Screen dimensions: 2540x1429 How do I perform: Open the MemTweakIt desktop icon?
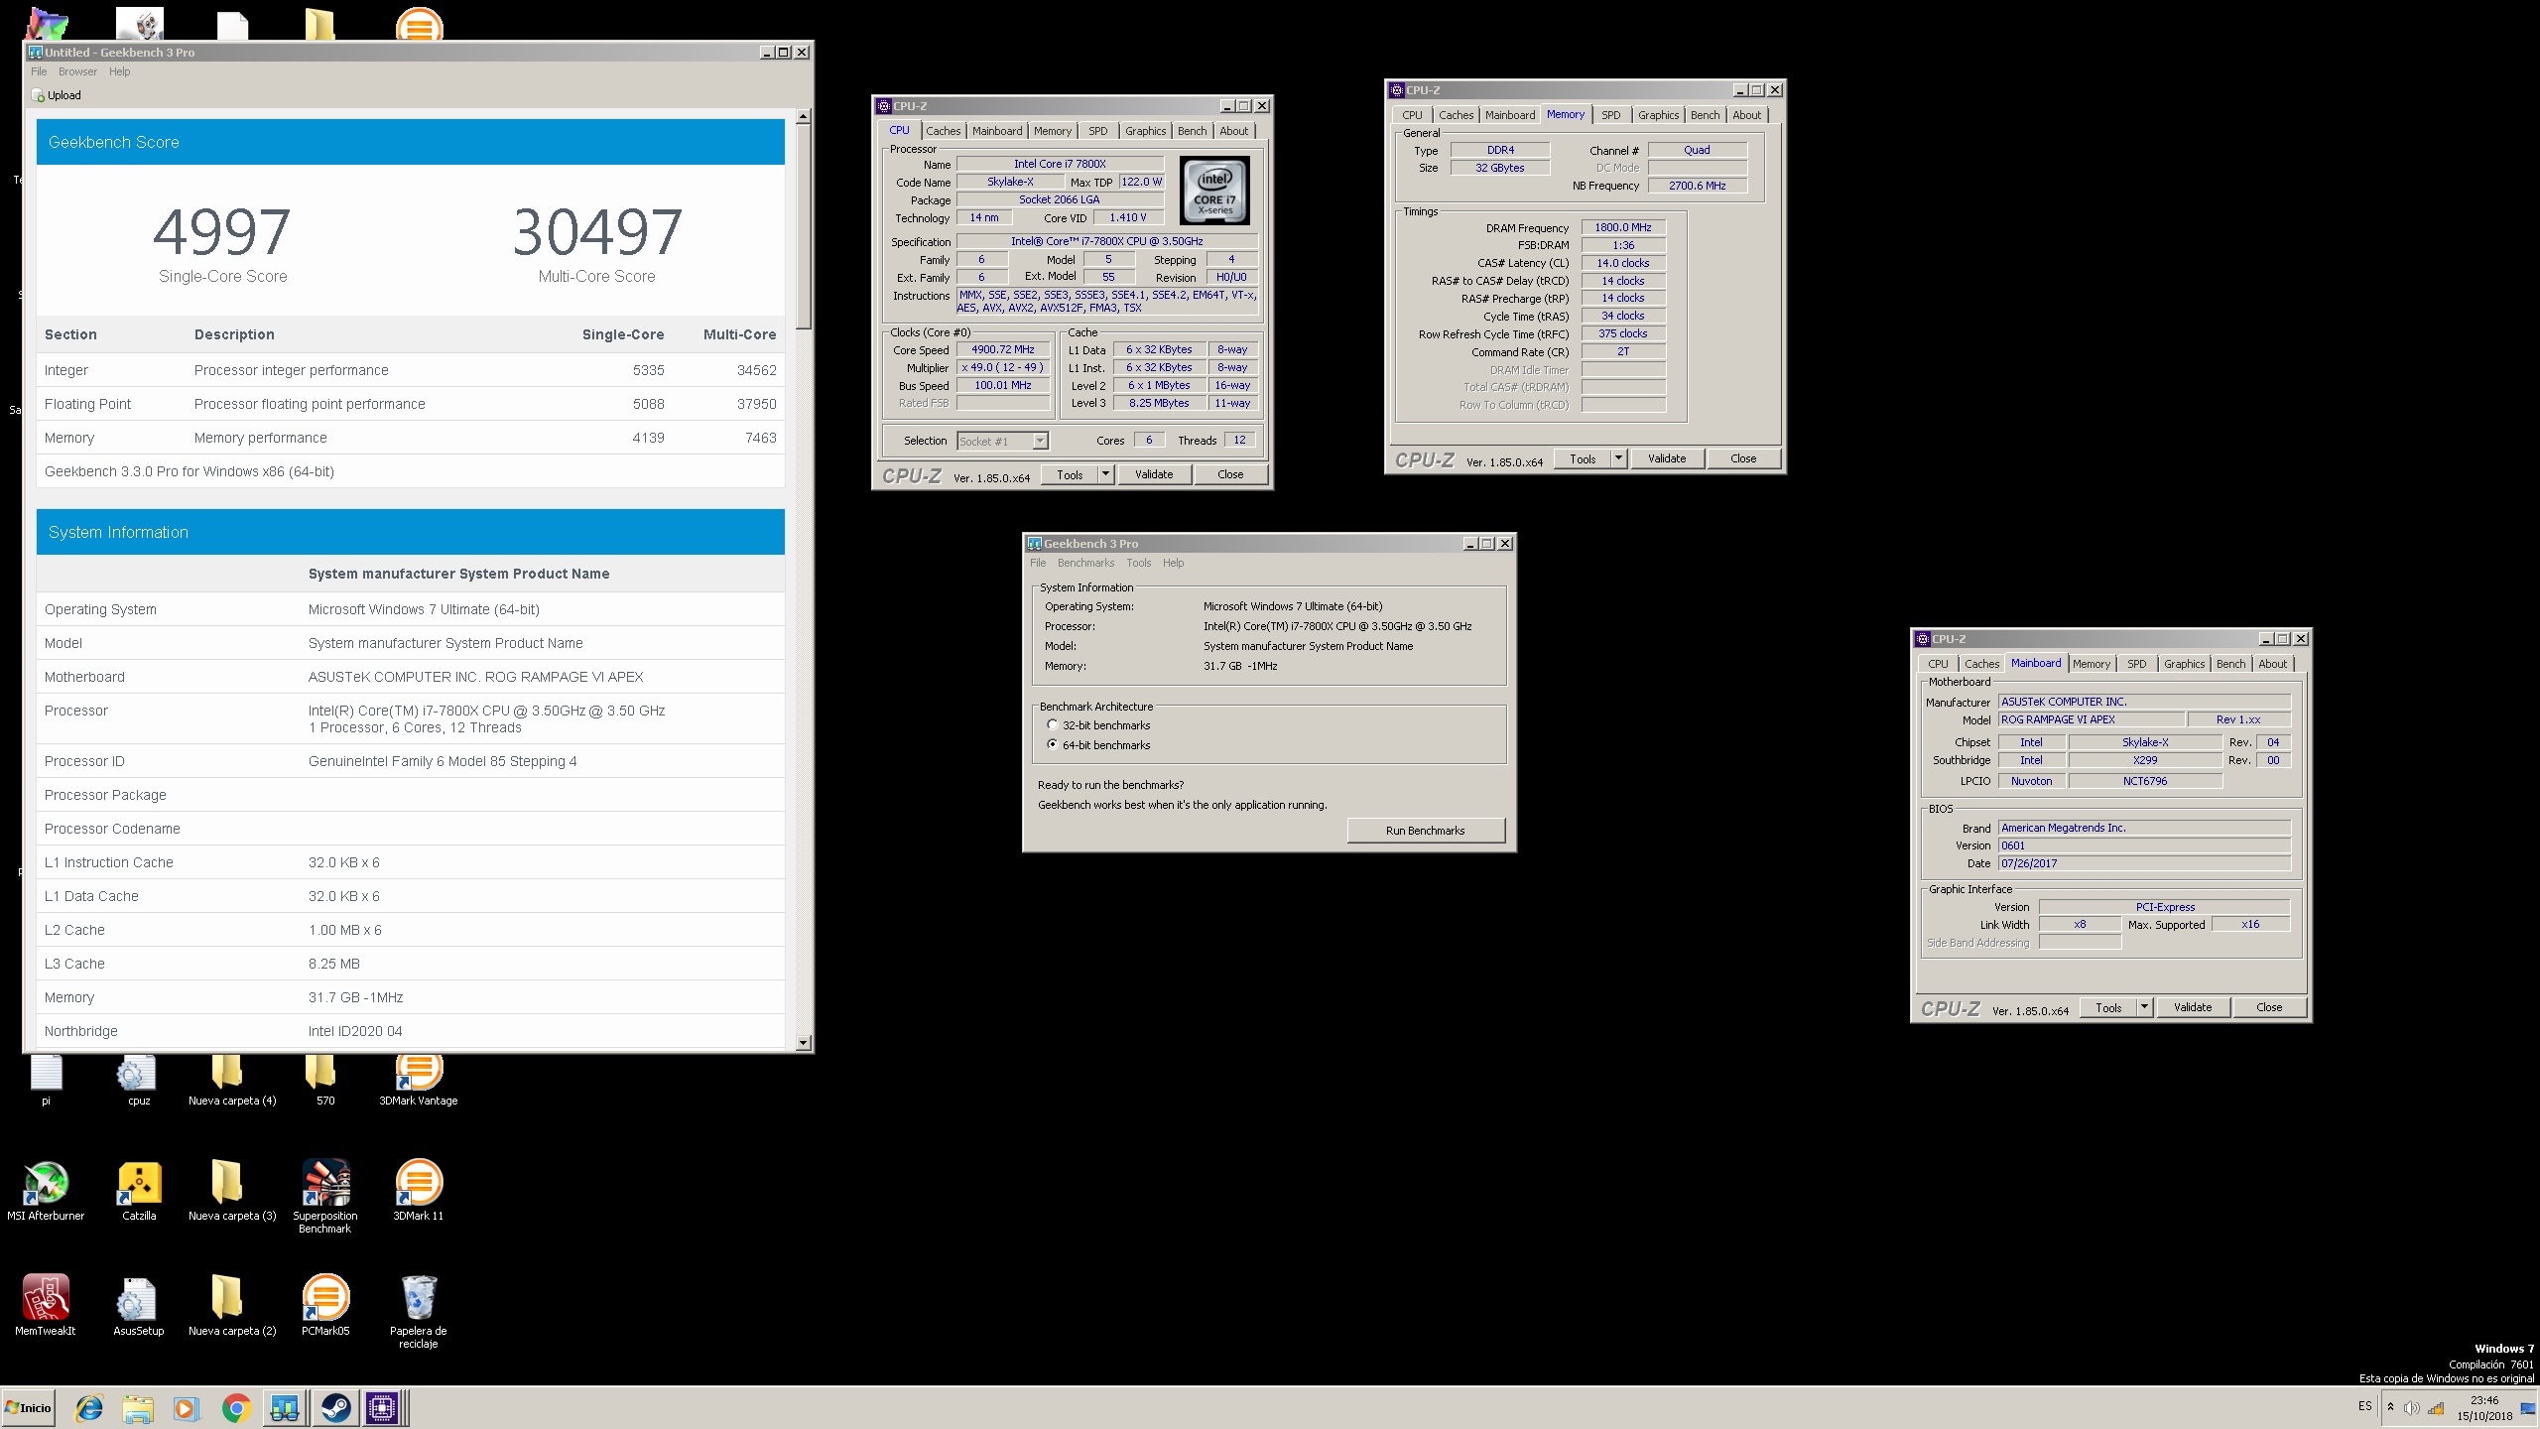pos(46,1305)
